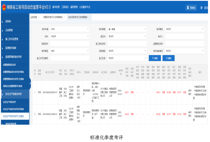The height and width of the screenshot is (142, 210).
Task: Click the 91.52 监理项目考评分数 in row 2
Action: tap(179, 114)
